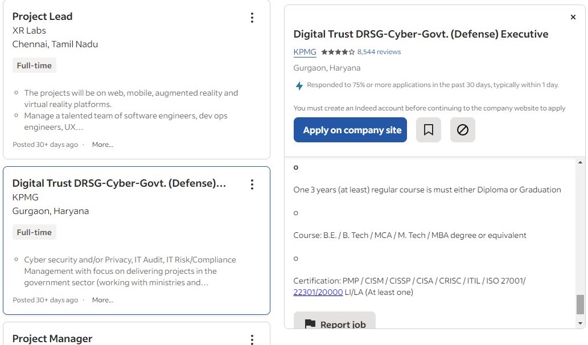Screen dimensions: 588x345
Task: Click scrollbar down arrow in details pane
Action: tap(580, 323)
